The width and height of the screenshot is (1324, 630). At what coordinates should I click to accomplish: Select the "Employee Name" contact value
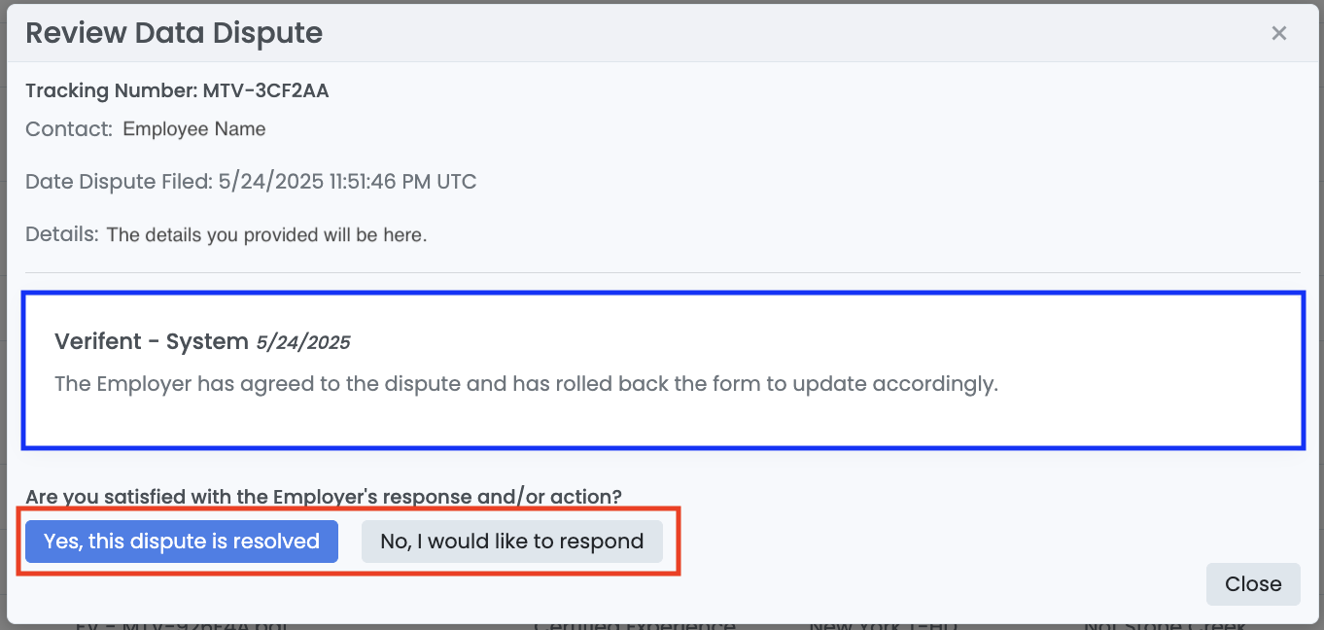pos(194,129)
